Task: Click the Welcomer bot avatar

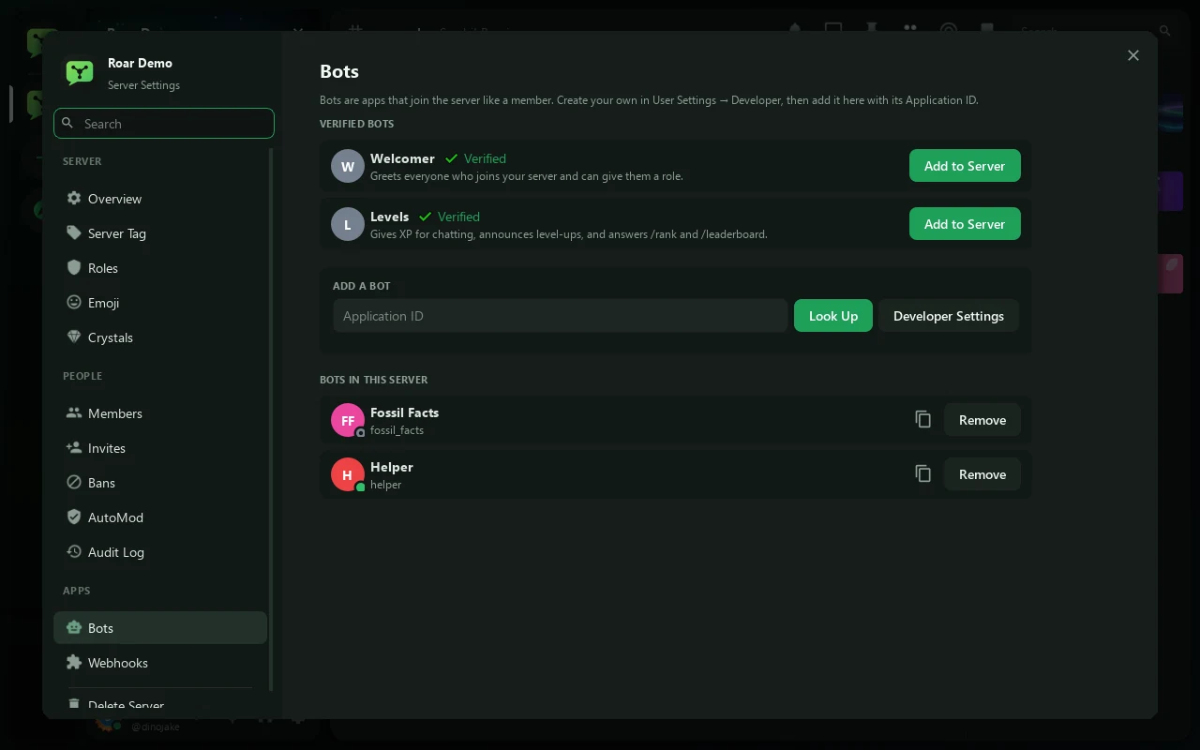Action: pyautogui.click(x=348, y=166)
